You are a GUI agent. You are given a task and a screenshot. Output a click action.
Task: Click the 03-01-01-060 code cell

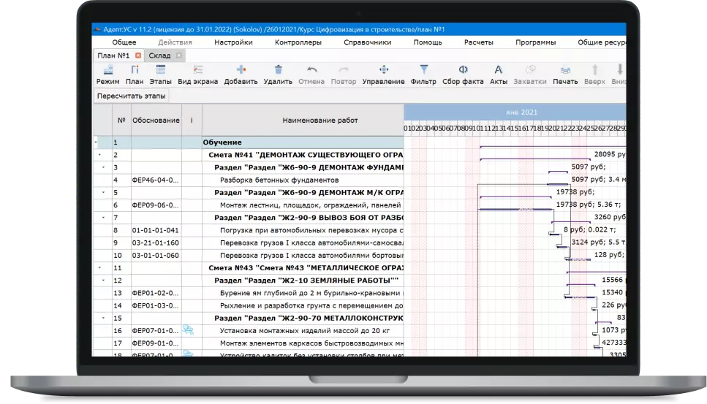(x=156, y=256)
